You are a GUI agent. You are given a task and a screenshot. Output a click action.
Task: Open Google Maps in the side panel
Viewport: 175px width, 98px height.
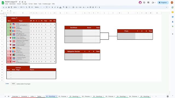(173, 26)
